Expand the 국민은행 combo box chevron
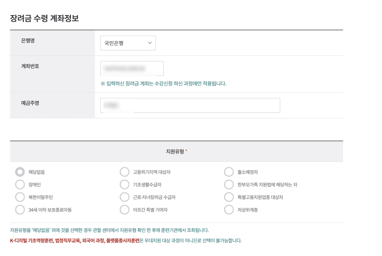 [x=150, y=43]
